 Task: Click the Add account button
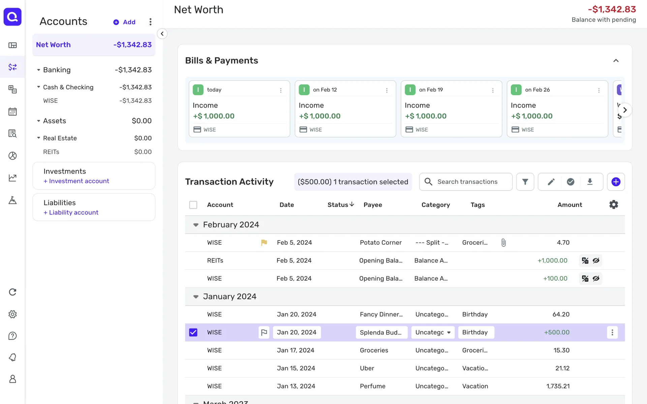pos(124,22)
